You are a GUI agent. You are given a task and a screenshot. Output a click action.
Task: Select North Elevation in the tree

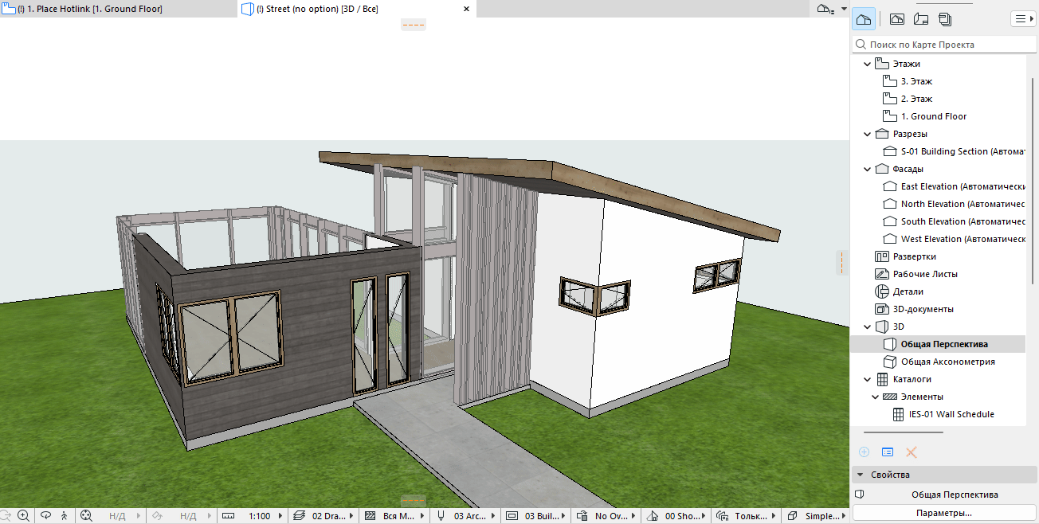coord(963,204)
